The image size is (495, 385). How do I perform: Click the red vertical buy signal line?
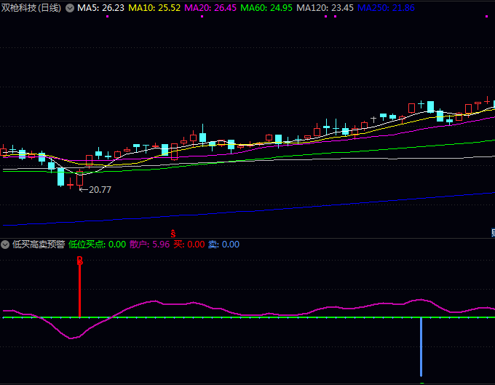(80, 291)
